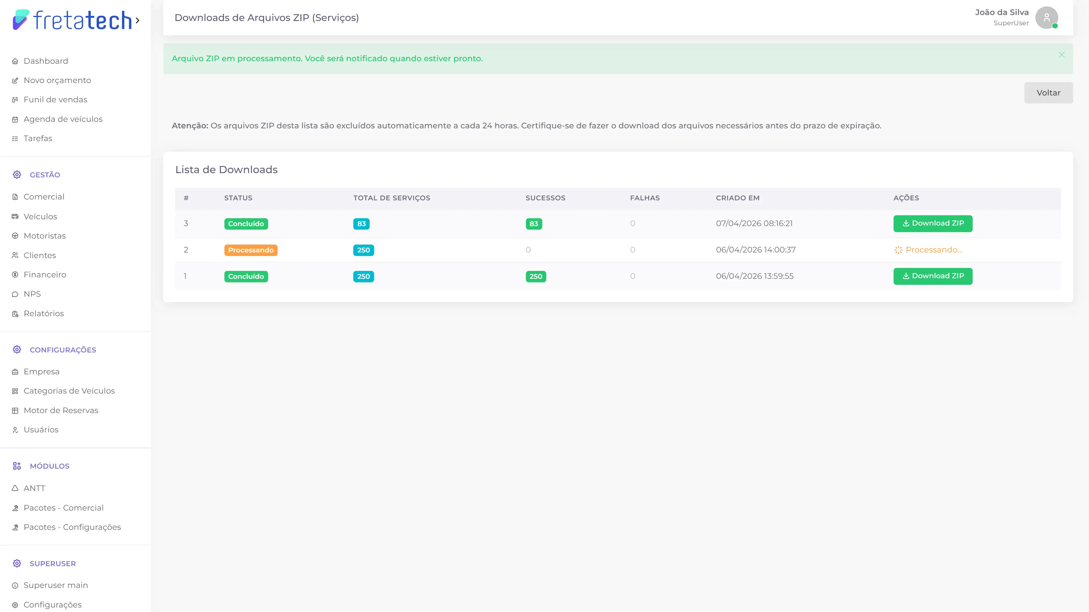
Task: Click the Pacotes - Comercial icon
Action: [x=15, y=508]
